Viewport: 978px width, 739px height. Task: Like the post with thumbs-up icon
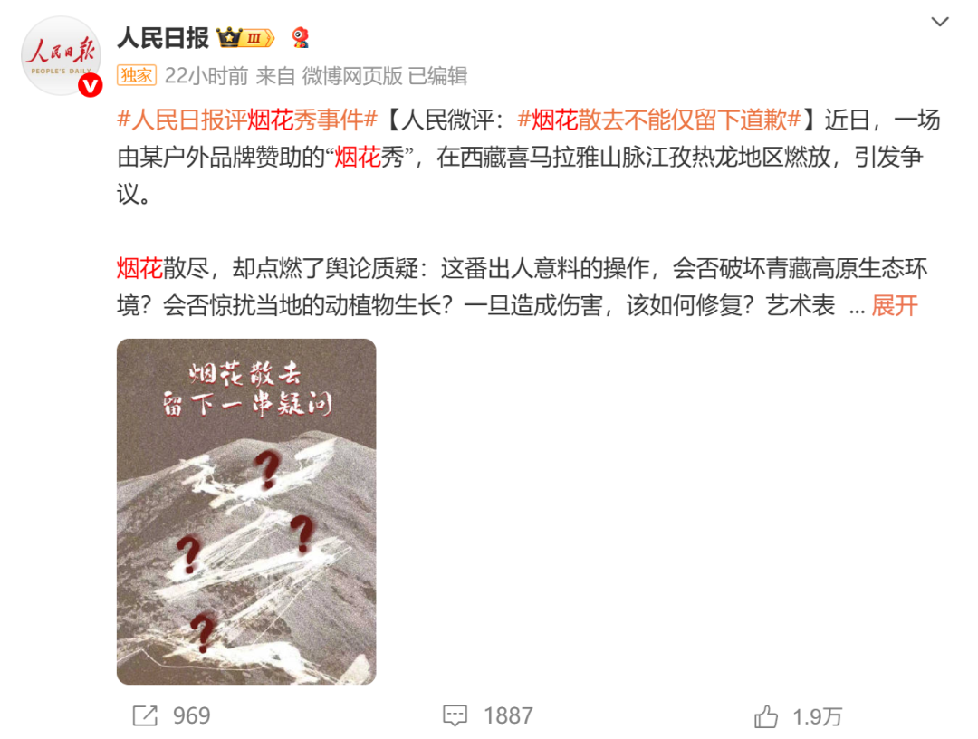766,716
